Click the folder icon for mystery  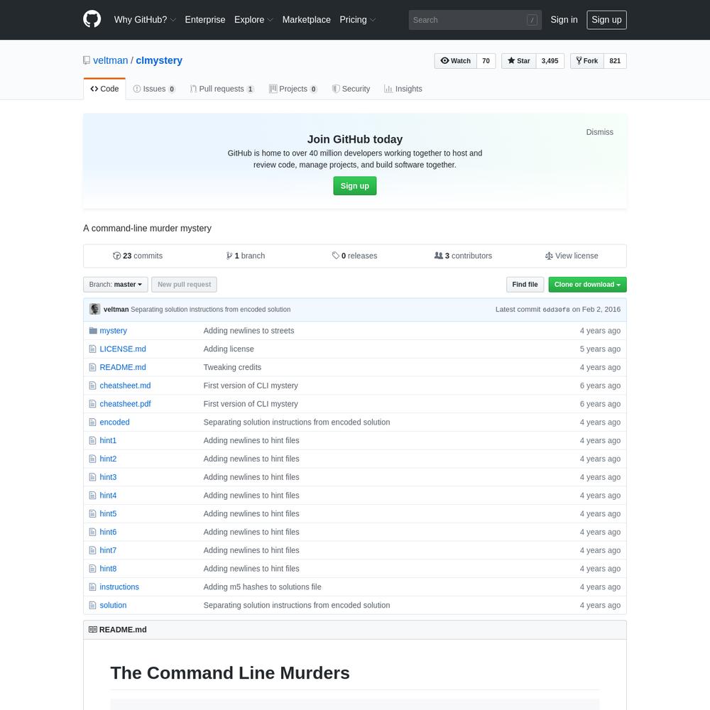[x=93, y=331]
